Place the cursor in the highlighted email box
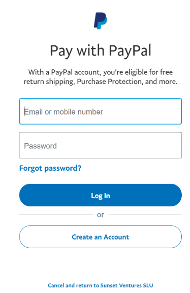 coord(101,112)
